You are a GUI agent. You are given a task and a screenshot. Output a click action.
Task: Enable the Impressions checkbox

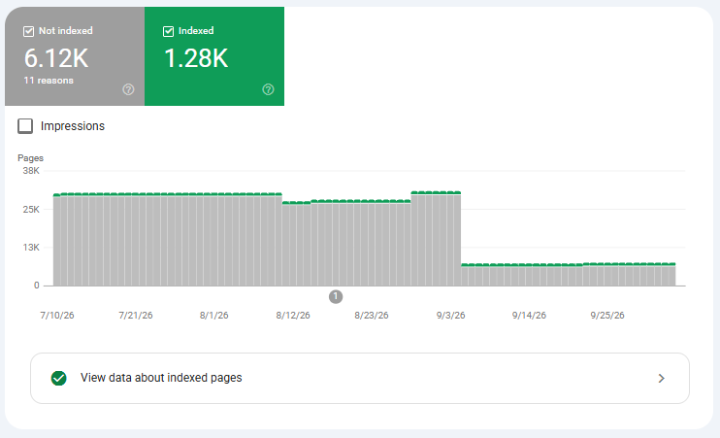pos(25,126)
